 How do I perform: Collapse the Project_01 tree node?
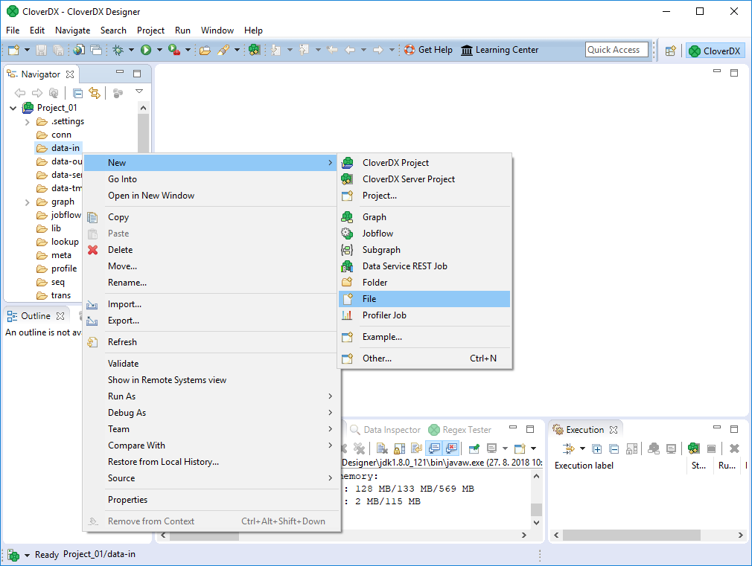point(13,108)
